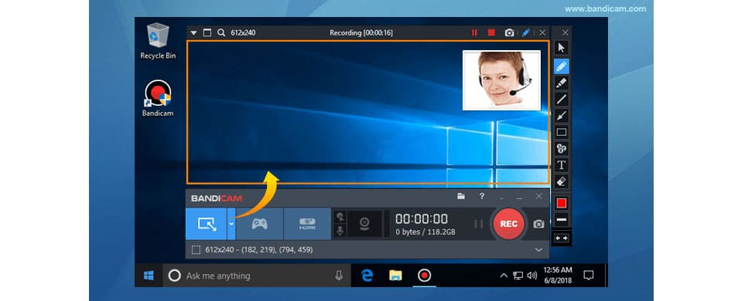Click the Ask me anything search box
The height and width of the screenshot is (301, 738).
[257, 276]
